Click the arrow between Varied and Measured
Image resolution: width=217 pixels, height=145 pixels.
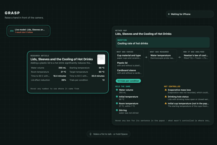(x=146, y=57)
